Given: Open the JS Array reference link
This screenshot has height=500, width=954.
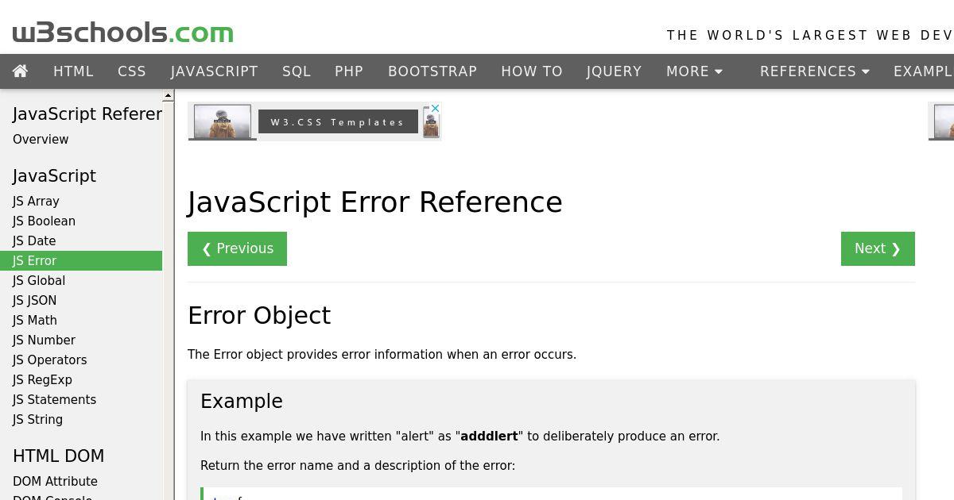Looking at the screenshot, I should coord(36,202).
